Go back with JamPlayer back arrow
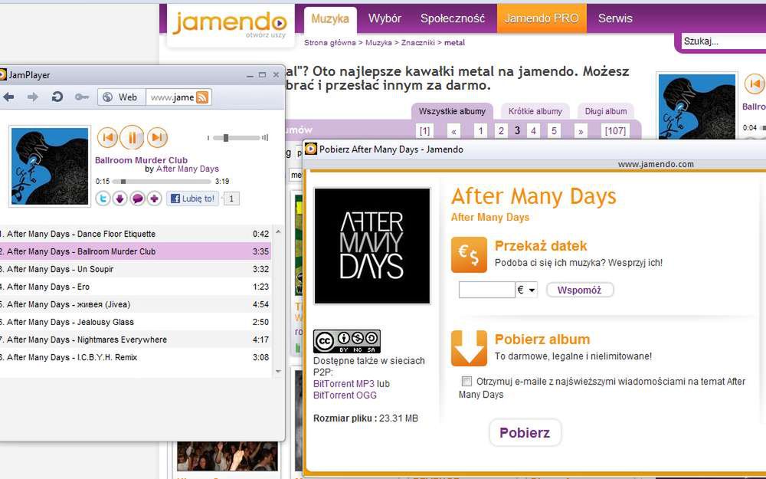Viewport: 766px width, 479px height. (x=8, y=97)
